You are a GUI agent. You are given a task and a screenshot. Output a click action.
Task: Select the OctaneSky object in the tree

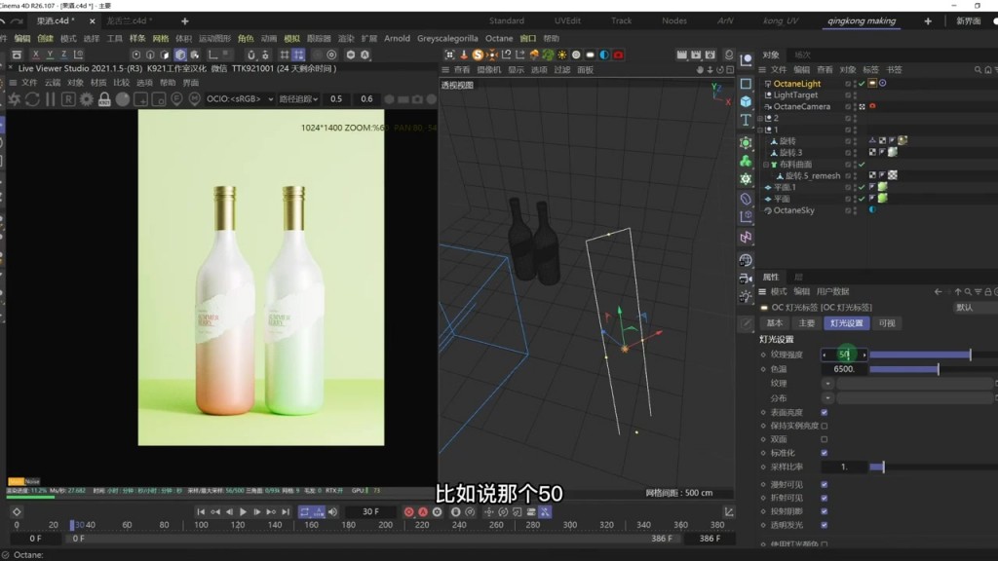point(793,210)
